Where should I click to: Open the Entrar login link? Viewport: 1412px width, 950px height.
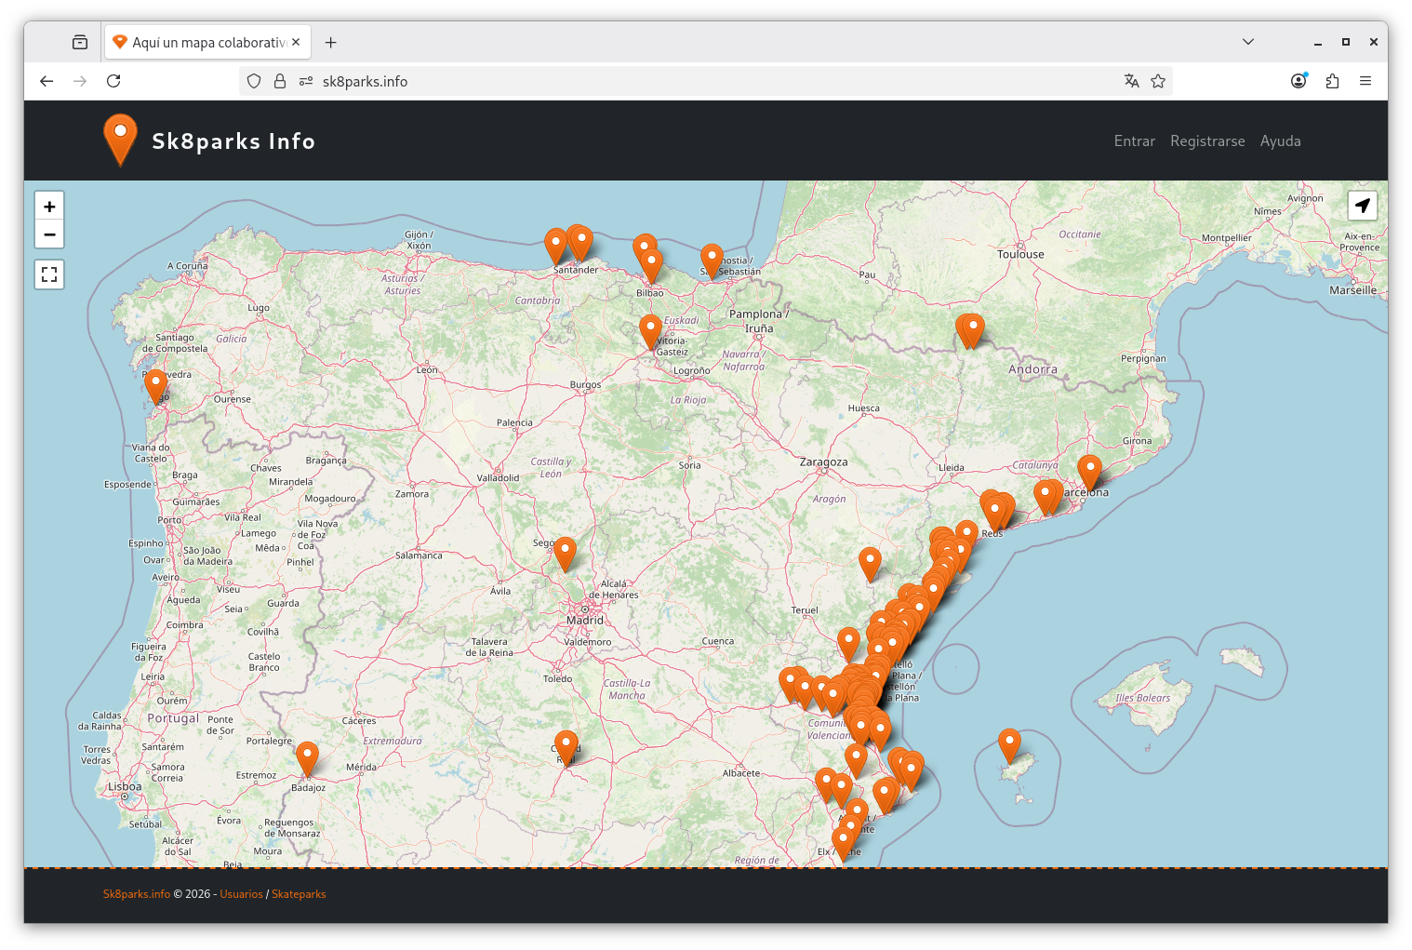(1134, 141)
